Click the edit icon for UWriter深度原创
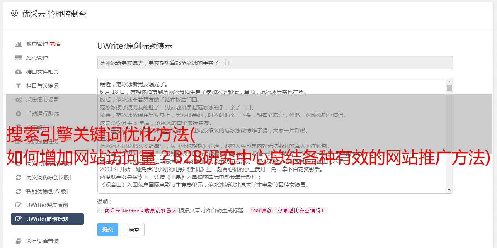The image size is (497, 248). pos(18,205)
